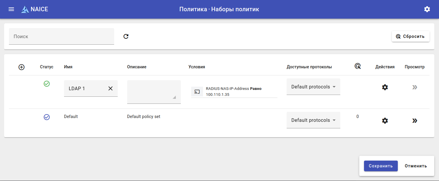
Task: View Default policy set details arrow
Action: coord(414,121)
